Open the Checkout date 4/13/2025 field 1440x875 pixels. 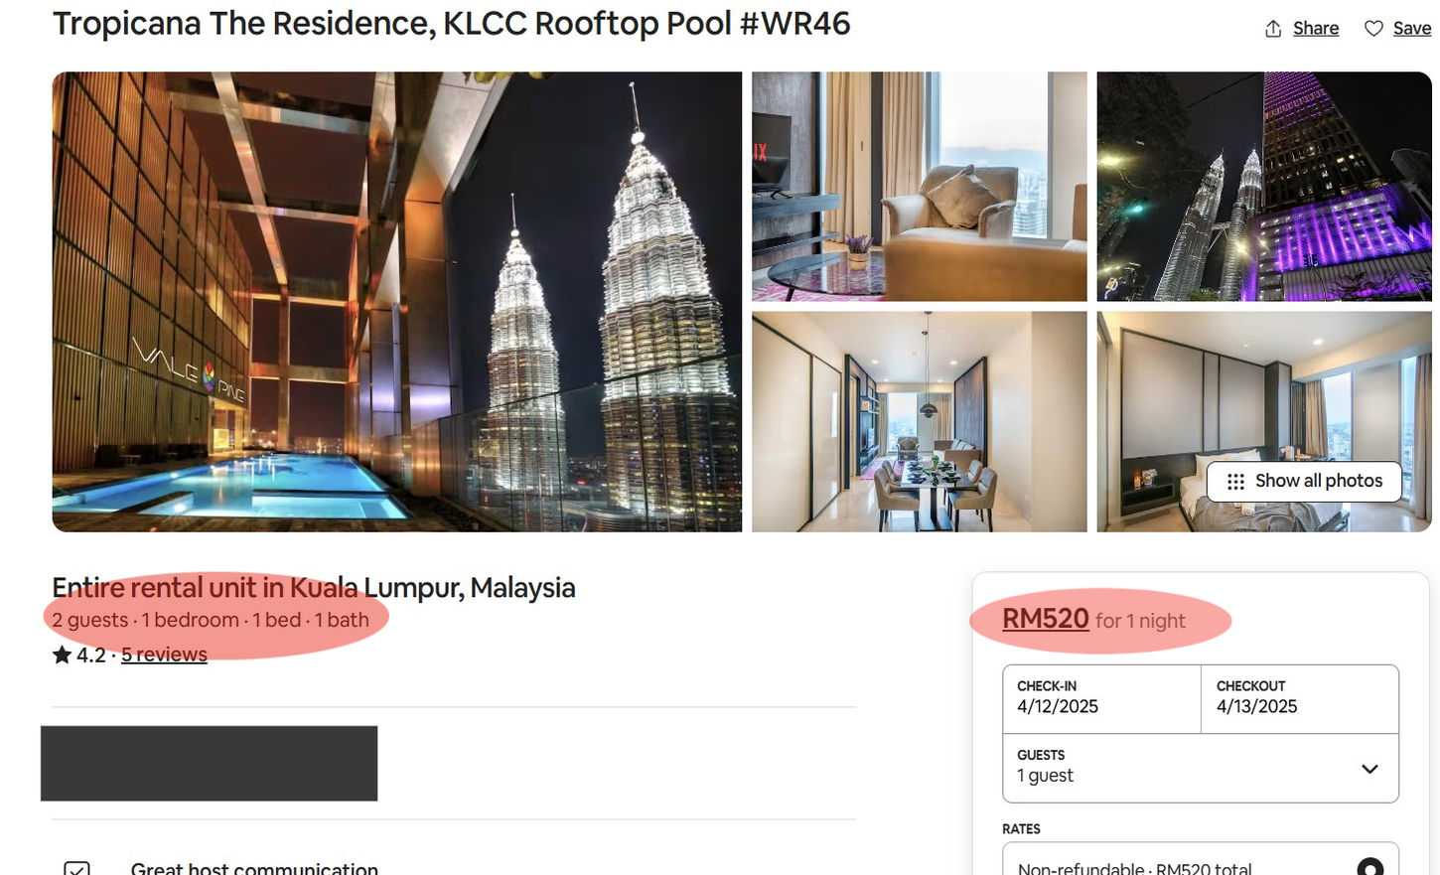1300,699
